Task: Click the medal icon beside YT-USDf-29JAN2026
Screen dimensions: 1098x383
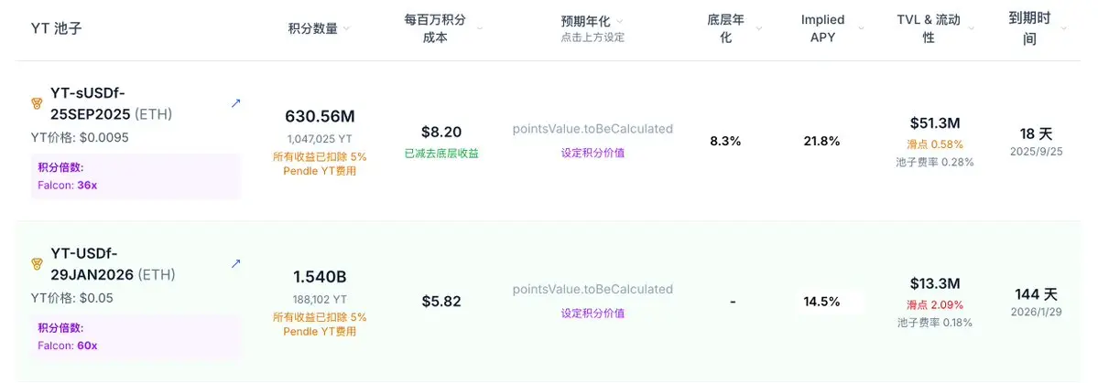Action: [38, 264]
